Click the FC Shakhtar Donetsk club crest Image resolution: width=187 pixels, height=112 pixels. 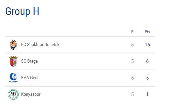tap(13, 45)
